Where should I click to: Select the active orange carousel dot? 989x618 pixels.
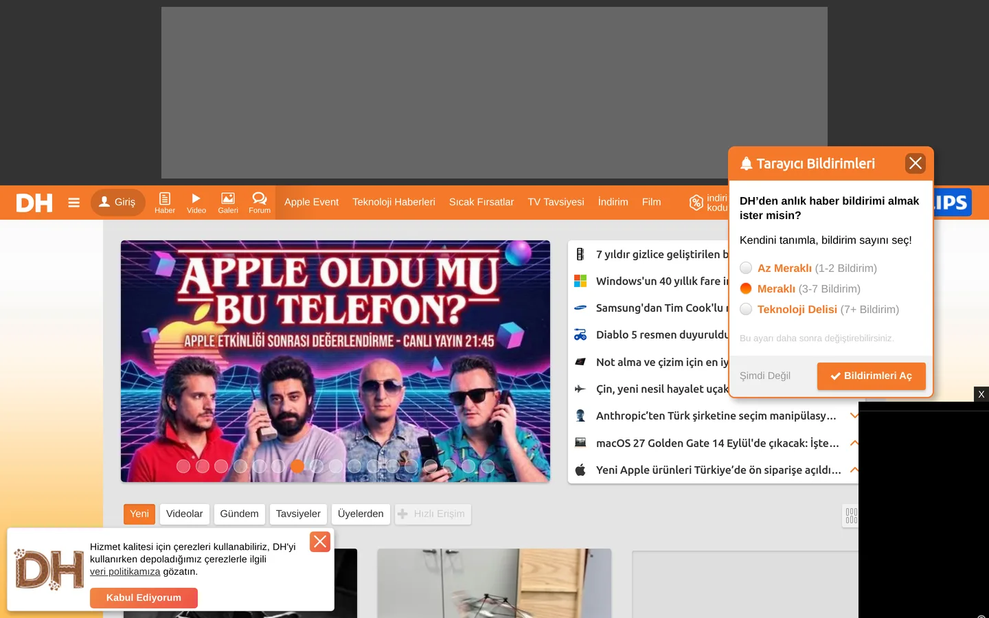[x=297, y=466]
